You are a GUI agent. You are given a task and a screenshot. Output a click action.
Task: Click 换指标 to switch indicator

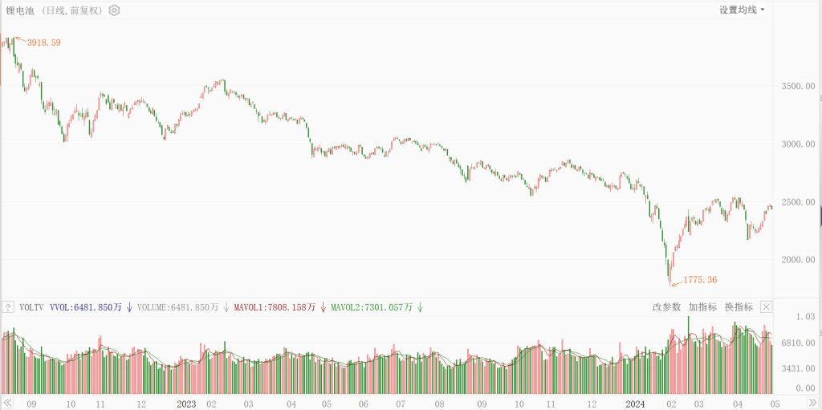(739, 306)
